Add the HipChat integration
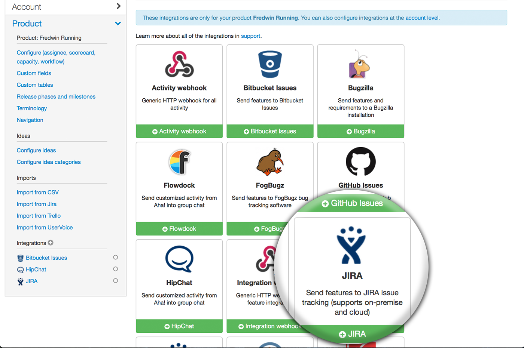 click(179, 326)
